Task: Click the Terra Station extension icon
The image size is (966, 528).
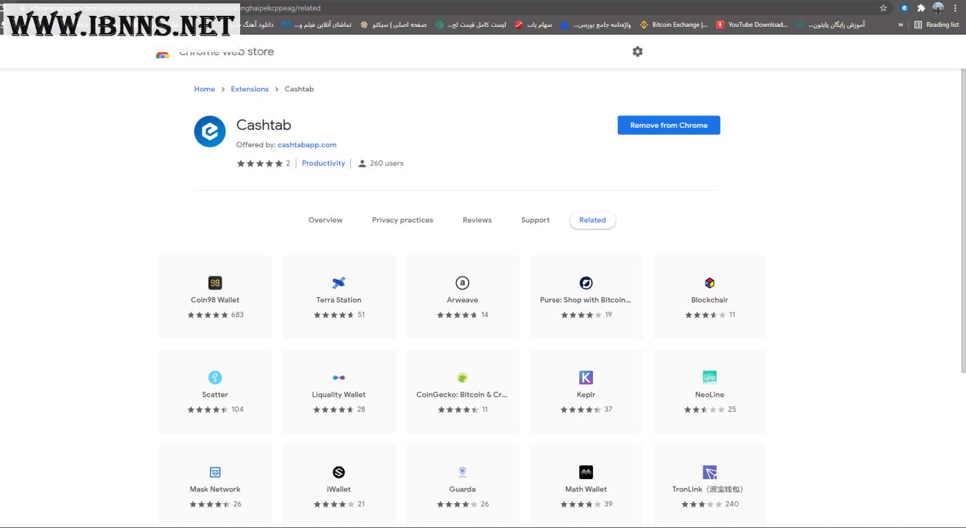Action: pyautogui.click(x=339, y=283)
